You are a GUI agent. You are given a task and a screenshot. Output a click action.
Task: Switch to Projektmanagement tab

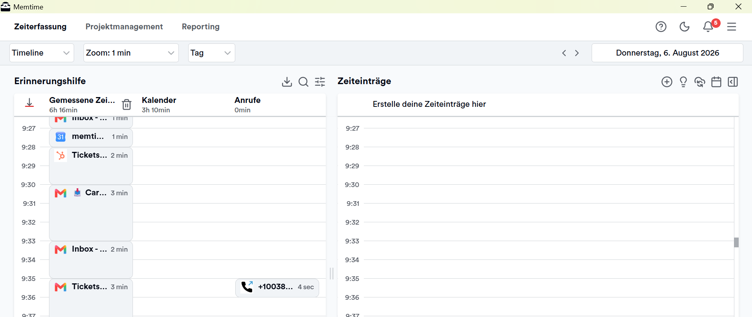tap(124, 27)
